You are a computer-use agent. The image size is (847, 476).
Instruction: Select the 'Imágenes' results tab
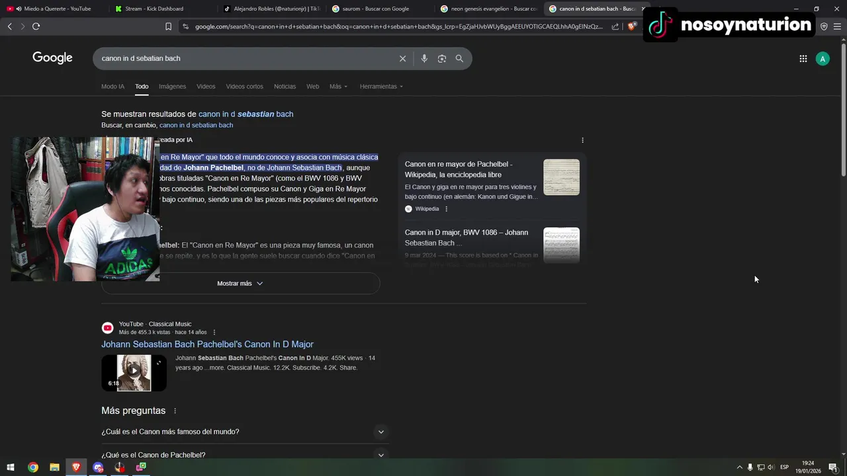(172, 87)
